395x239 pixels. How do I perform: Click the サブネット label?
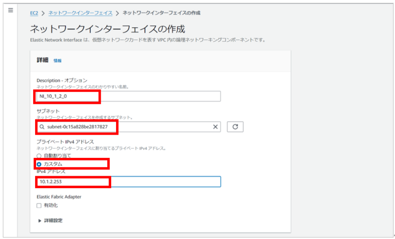click(48, 111)
